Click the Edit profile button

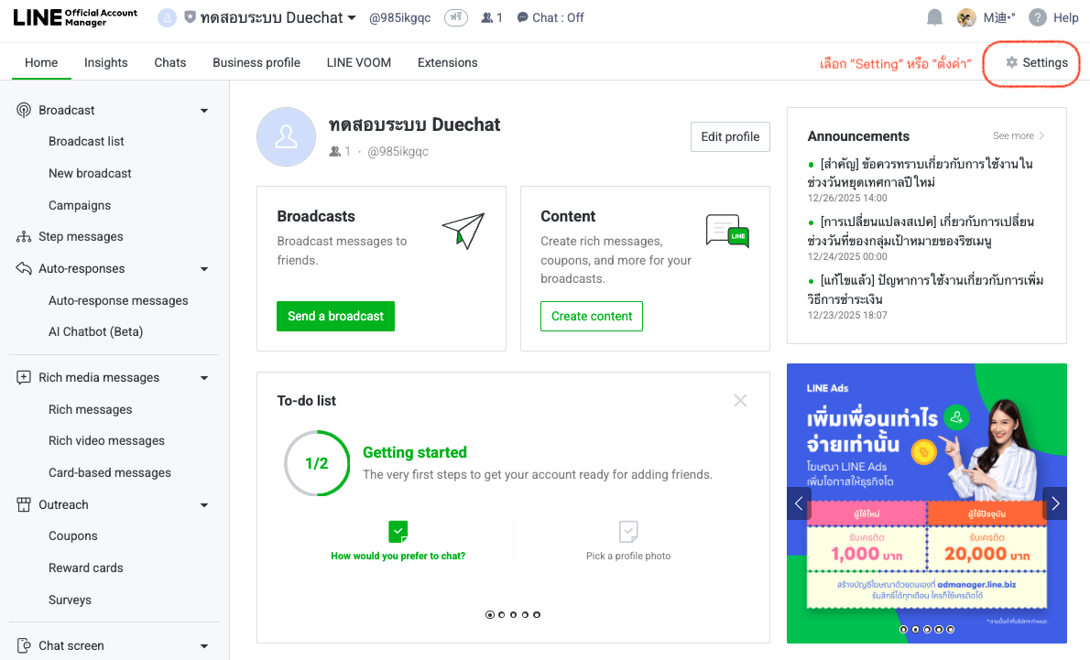tap(730, 137)
